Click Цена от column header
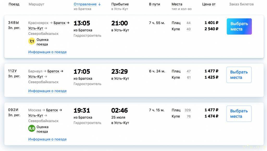Screen dimensions: 267x151 coord(209,4)
